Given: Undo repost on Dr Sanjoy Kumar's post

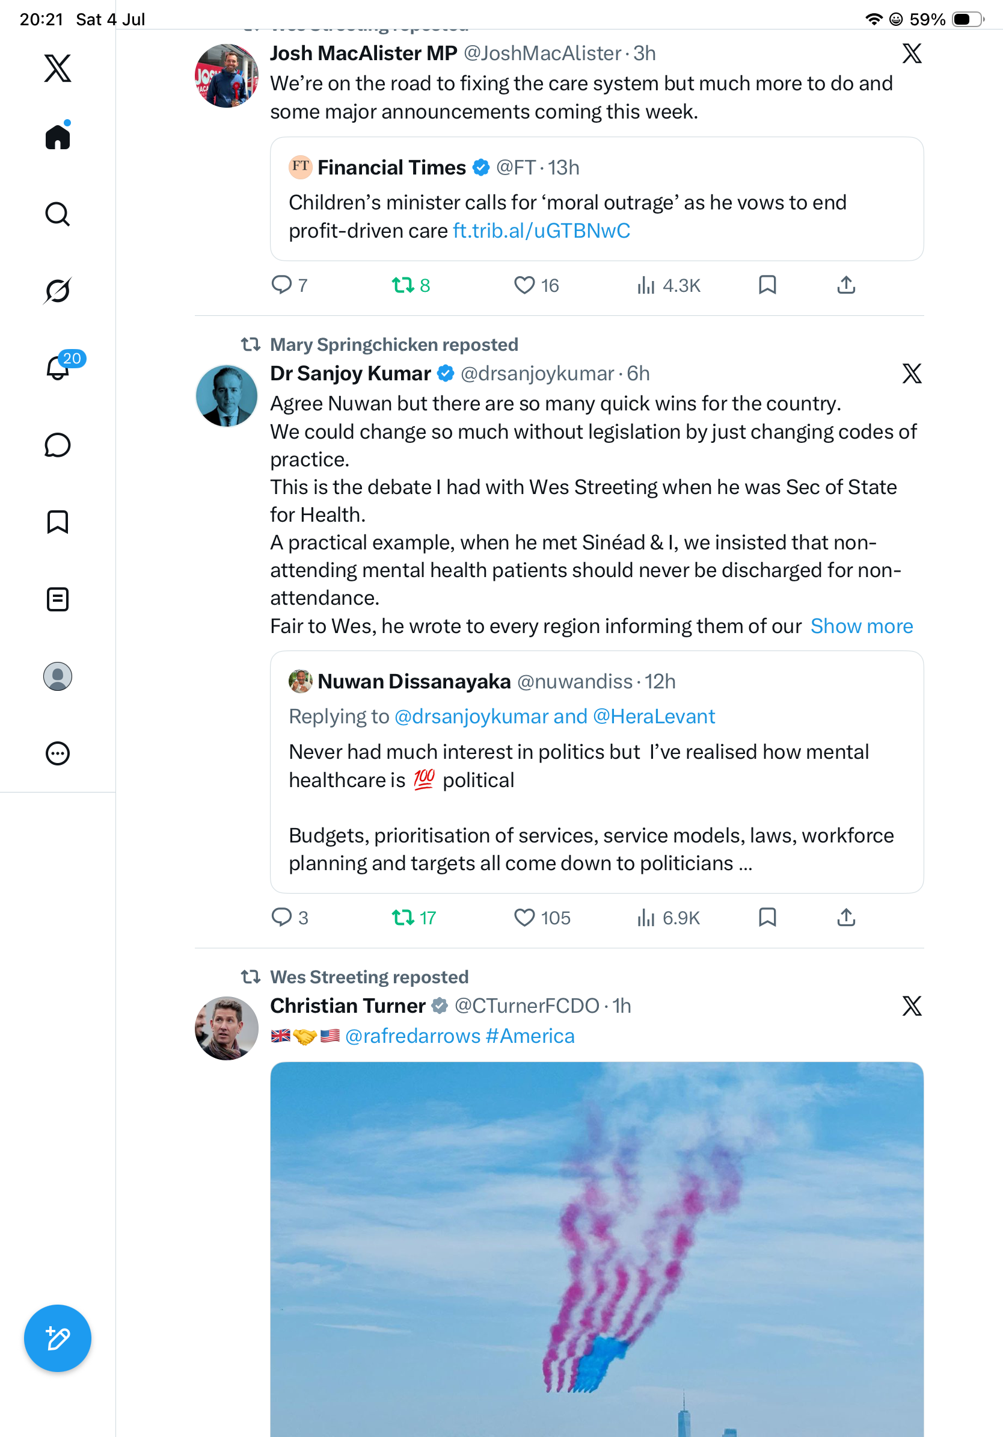Looking at the screenshot, I should click(413, 918).
